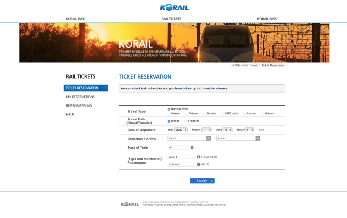Click the Children passenger count selector icon
347x218 pixels.
[198, 164]
